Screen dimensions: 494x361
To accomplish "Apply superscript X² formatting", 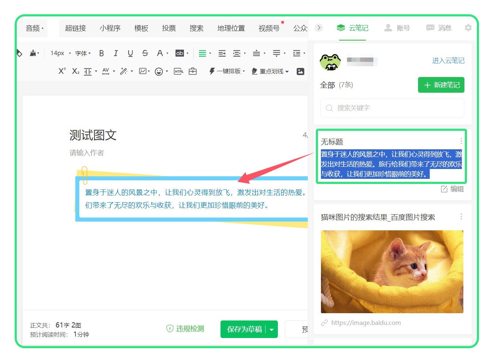I will [x=62, y=71].
